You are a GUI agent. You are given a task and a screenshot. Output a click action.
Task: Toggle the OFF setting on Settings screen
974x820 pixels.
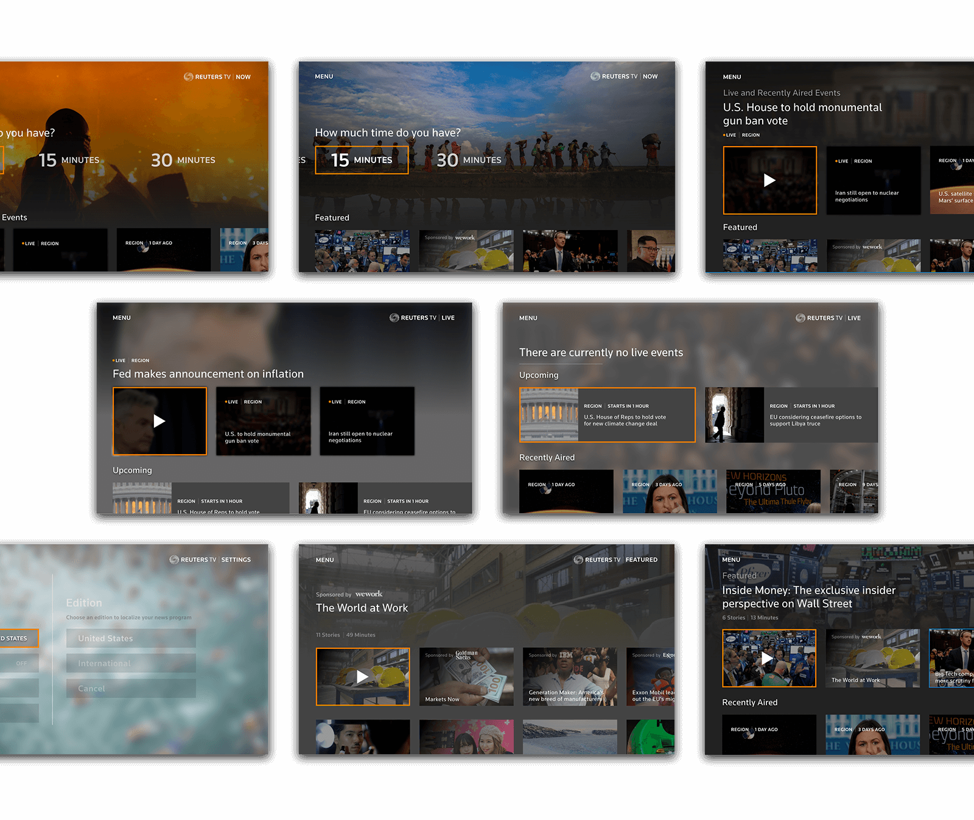click(19, 664)
